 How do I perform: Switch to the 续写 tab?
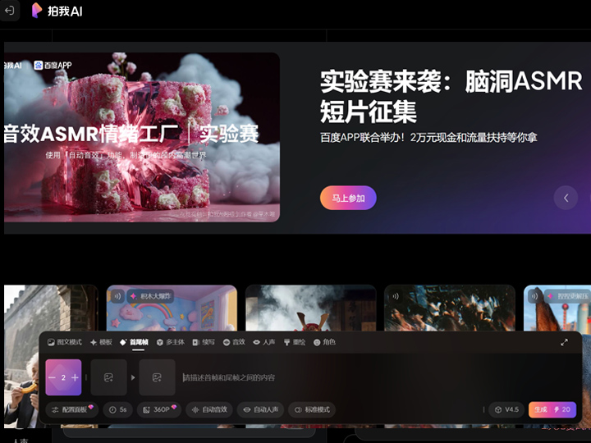pyautogui.click(x=204, y=342)
